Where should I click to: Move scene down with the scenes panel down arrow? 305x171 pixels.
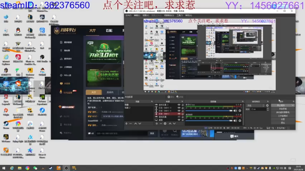pyautogui.click(x=140, y=123)
